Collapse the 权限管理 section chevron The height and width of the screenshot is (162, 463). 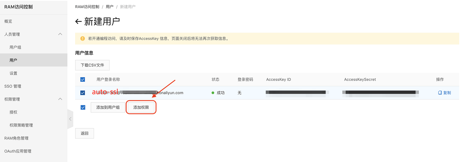click(60, 99)
